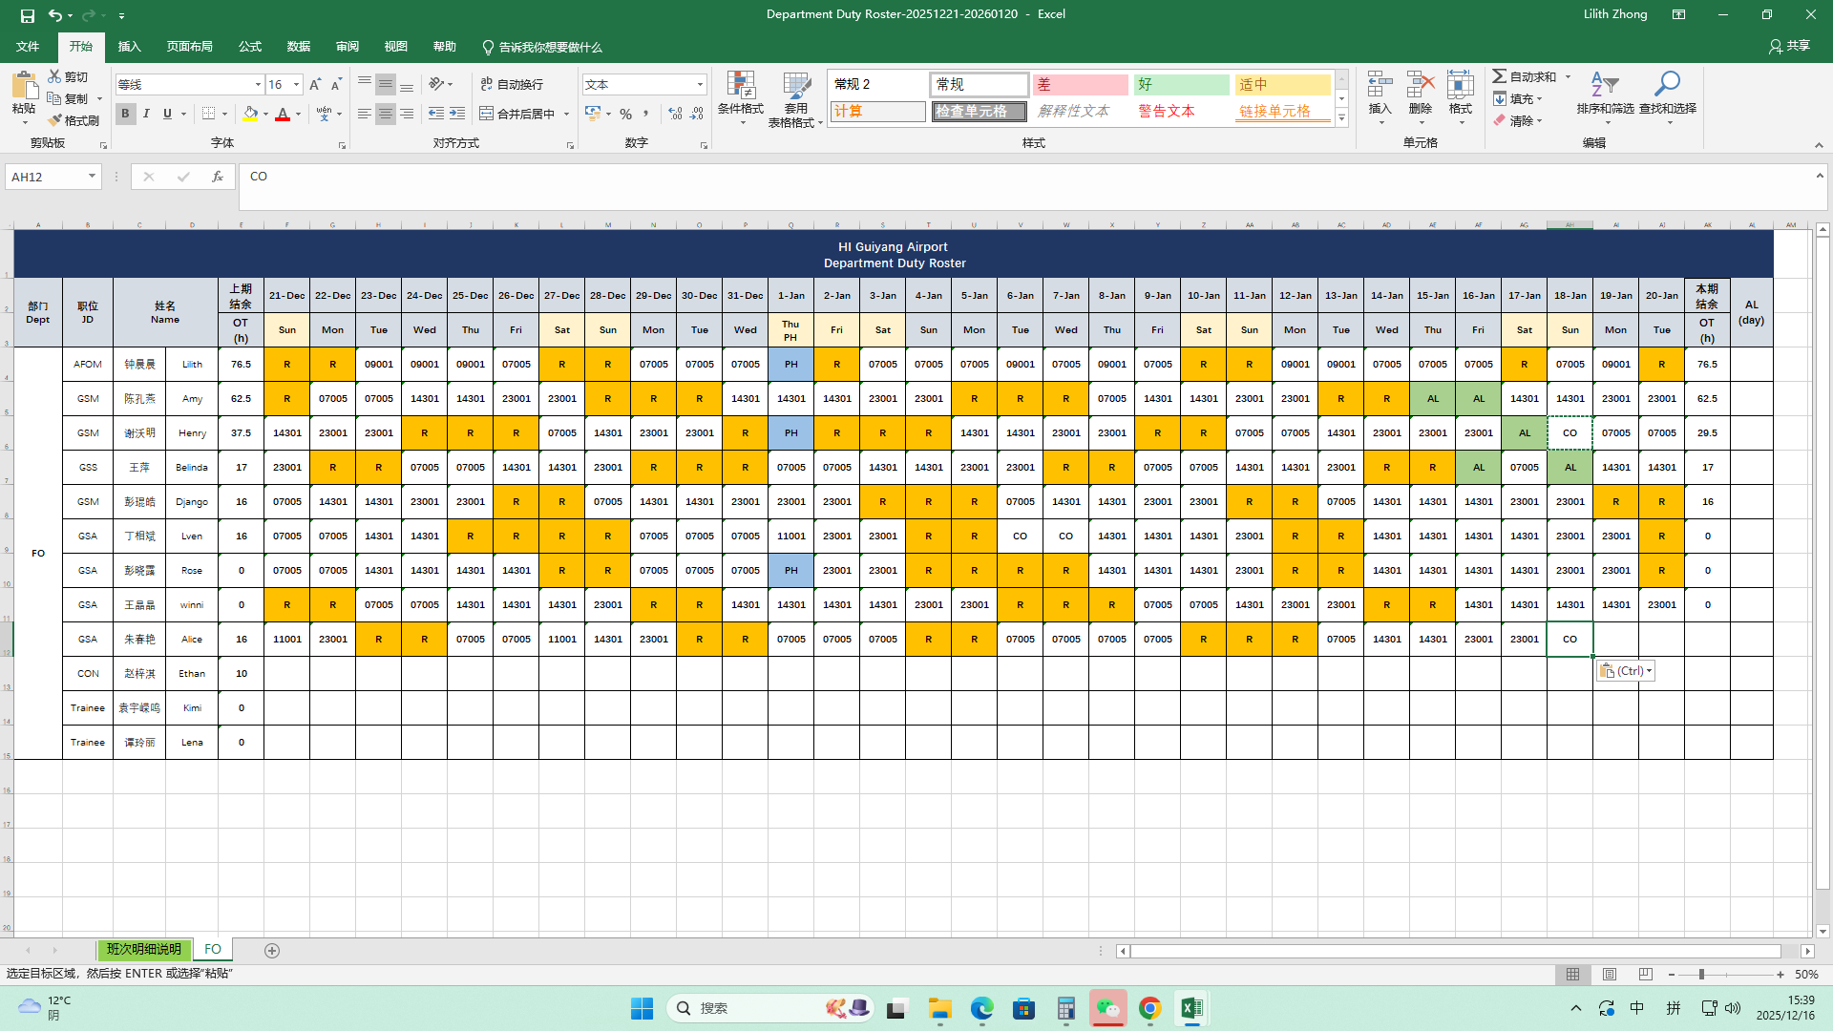This screenshot has width=1833, height=1031.
Task: Click the Insert Function fx icon
Action: coord(218,177)
